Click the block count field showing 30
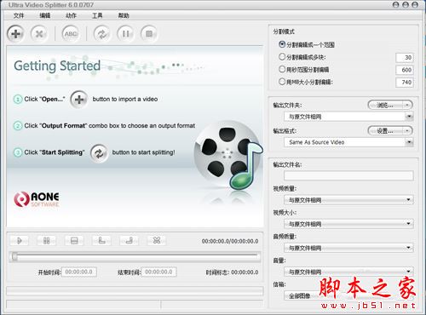Screen dimensions: 426x315 [x=405, y=57]
